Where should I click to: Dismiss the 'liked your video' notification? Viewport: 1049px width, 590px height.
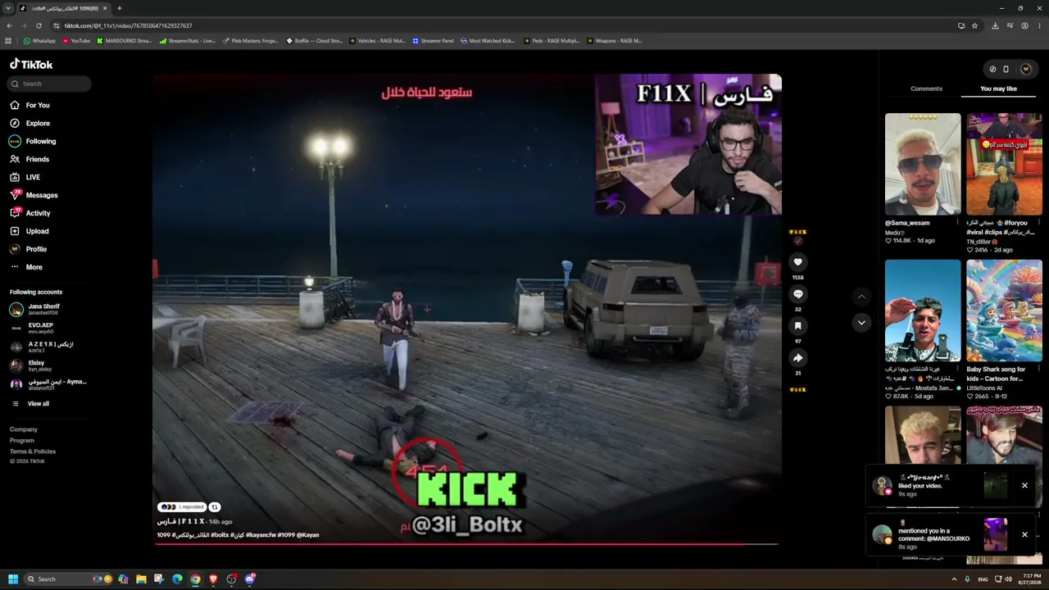[1024, 485]
